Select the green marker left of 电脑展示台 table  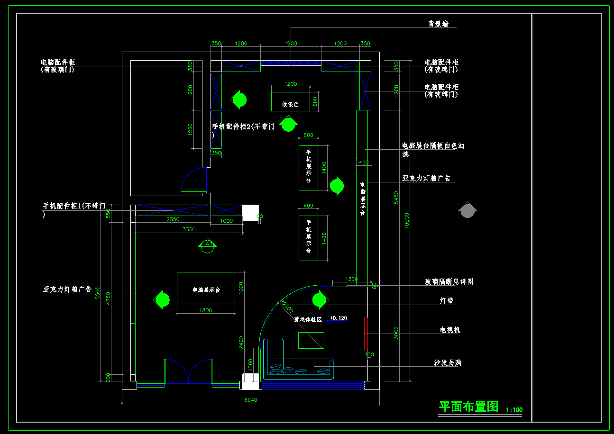coord(162,300)
